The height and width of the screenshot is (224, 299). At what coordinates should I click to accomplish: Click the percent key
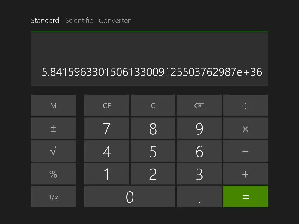(x=53, y=174)
